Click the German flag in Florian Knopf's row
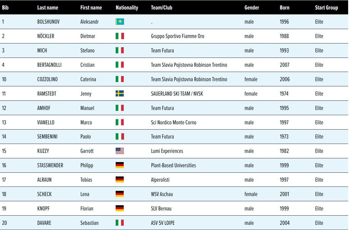Viewport: 349px width, 230px height. (120, 208)
